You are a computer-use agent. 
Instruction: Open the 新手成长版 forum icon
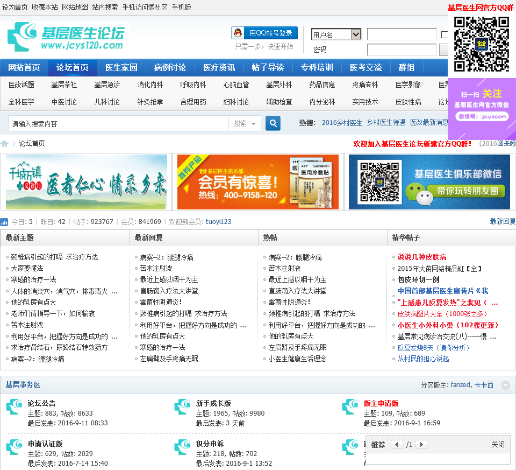pyautogui.click(x=182, y=406)
